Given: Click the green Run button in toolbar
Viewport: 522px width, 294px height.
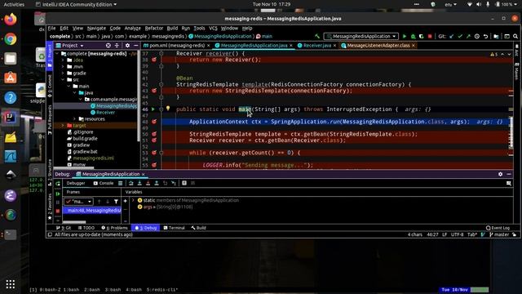Looking at the screenshot, I should [405, 36].
